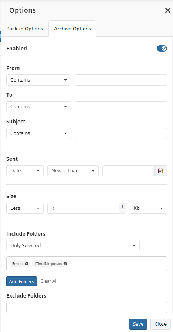This screenshot has height=332, width=173.
Task: Click the Add Folders button
Action: click(x=21, y=281)
